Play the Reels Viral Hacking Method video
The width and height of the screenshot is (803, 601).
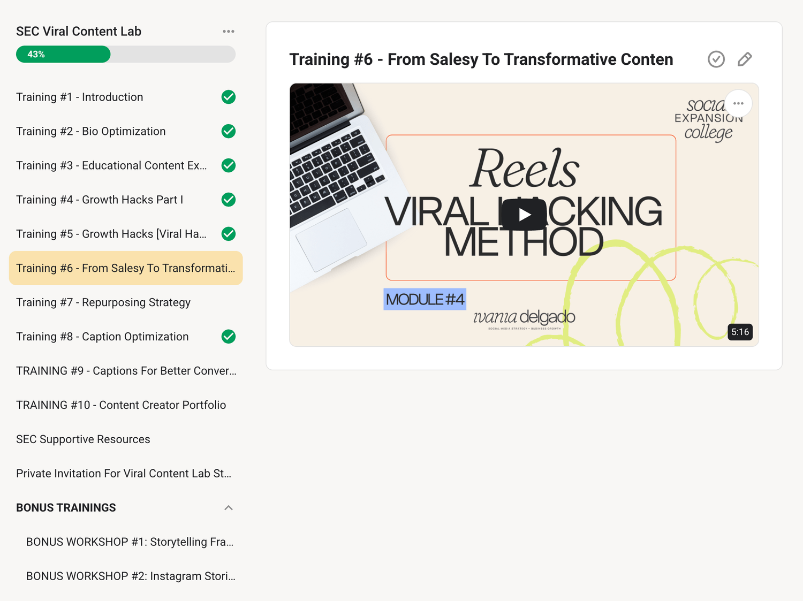pos(524,215)
